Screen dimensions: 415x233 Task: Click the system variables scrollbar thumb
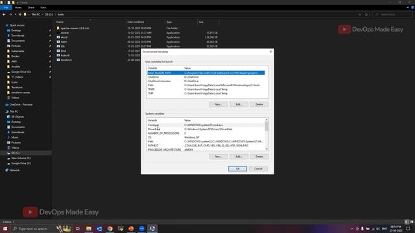pos(267,126)
